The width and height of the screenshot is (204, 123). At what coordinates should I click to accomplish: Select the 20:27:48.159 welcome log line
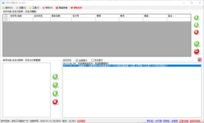point(132,64)
